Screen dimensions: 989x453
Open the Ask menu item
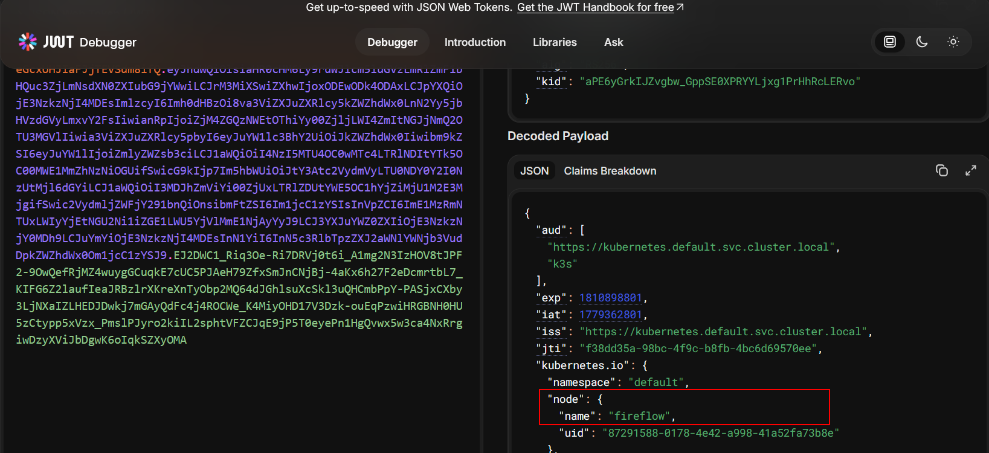click(x=613, y=42)
